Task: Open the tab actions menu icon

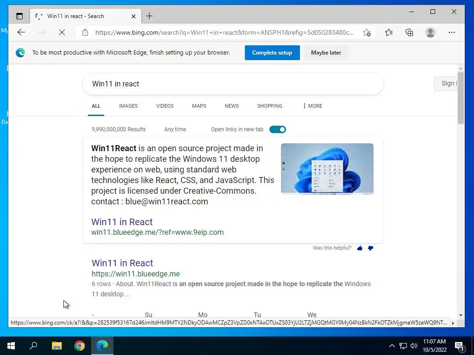Action: (19, 16)
